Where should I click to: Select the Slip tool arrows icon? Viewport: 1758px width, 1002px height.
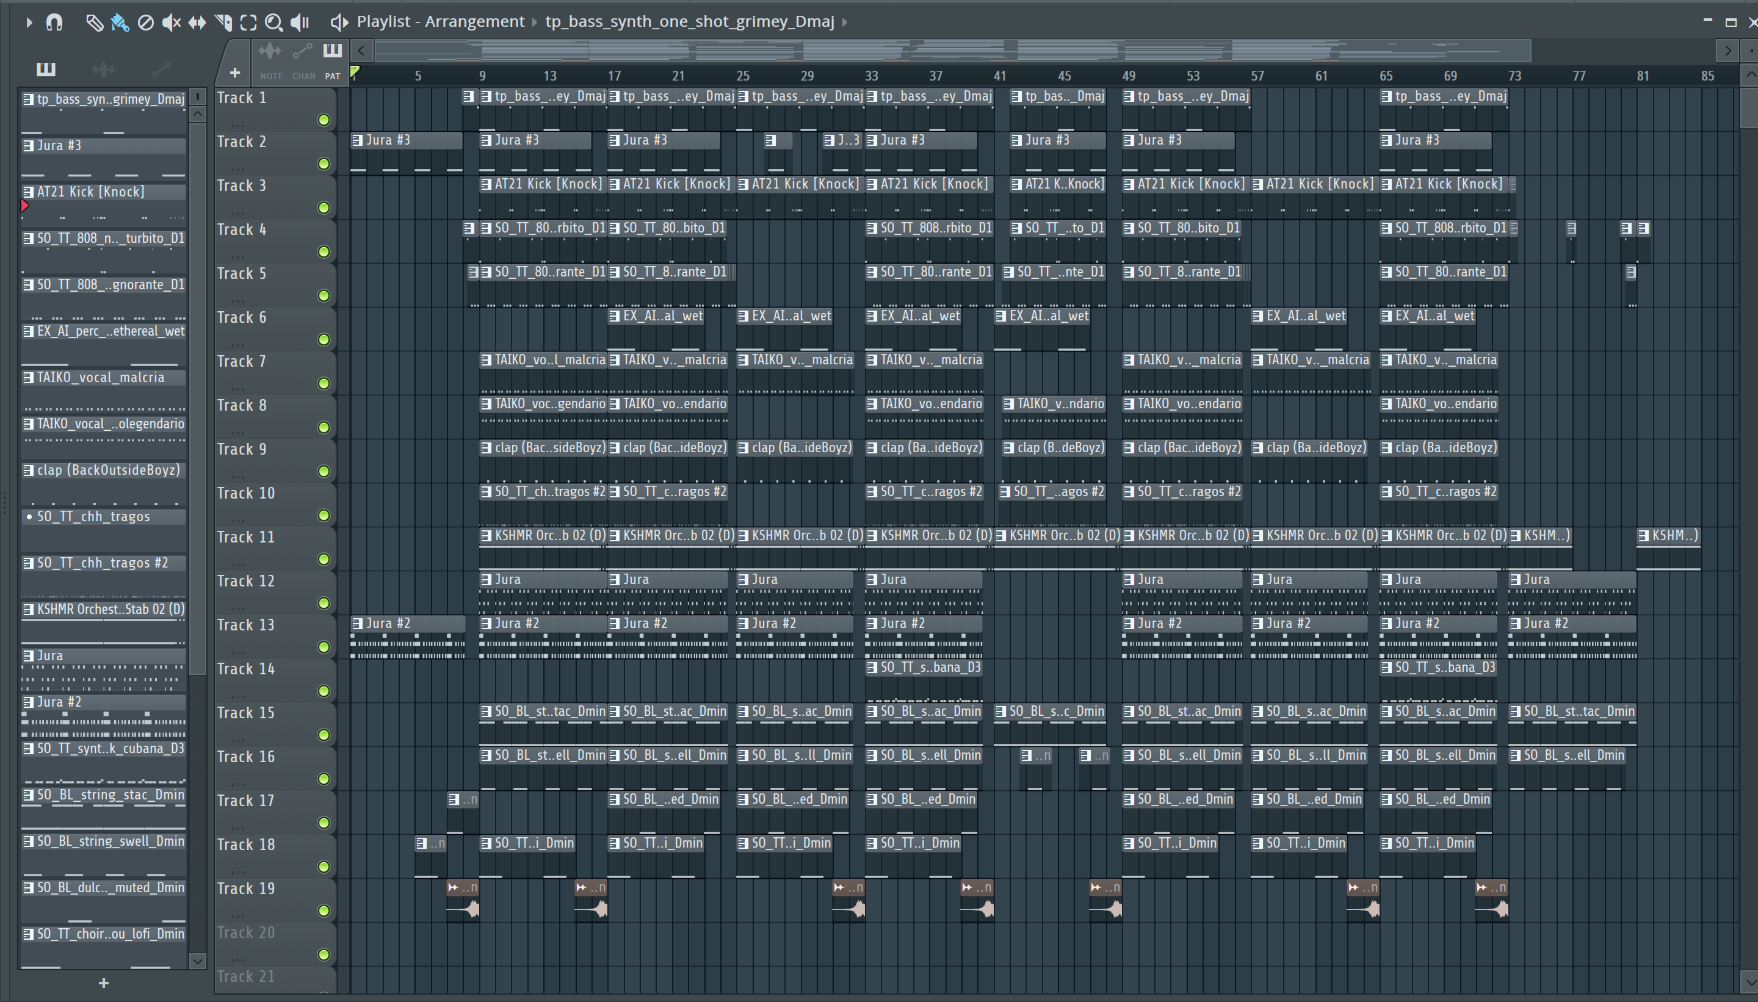coord(197,23)
